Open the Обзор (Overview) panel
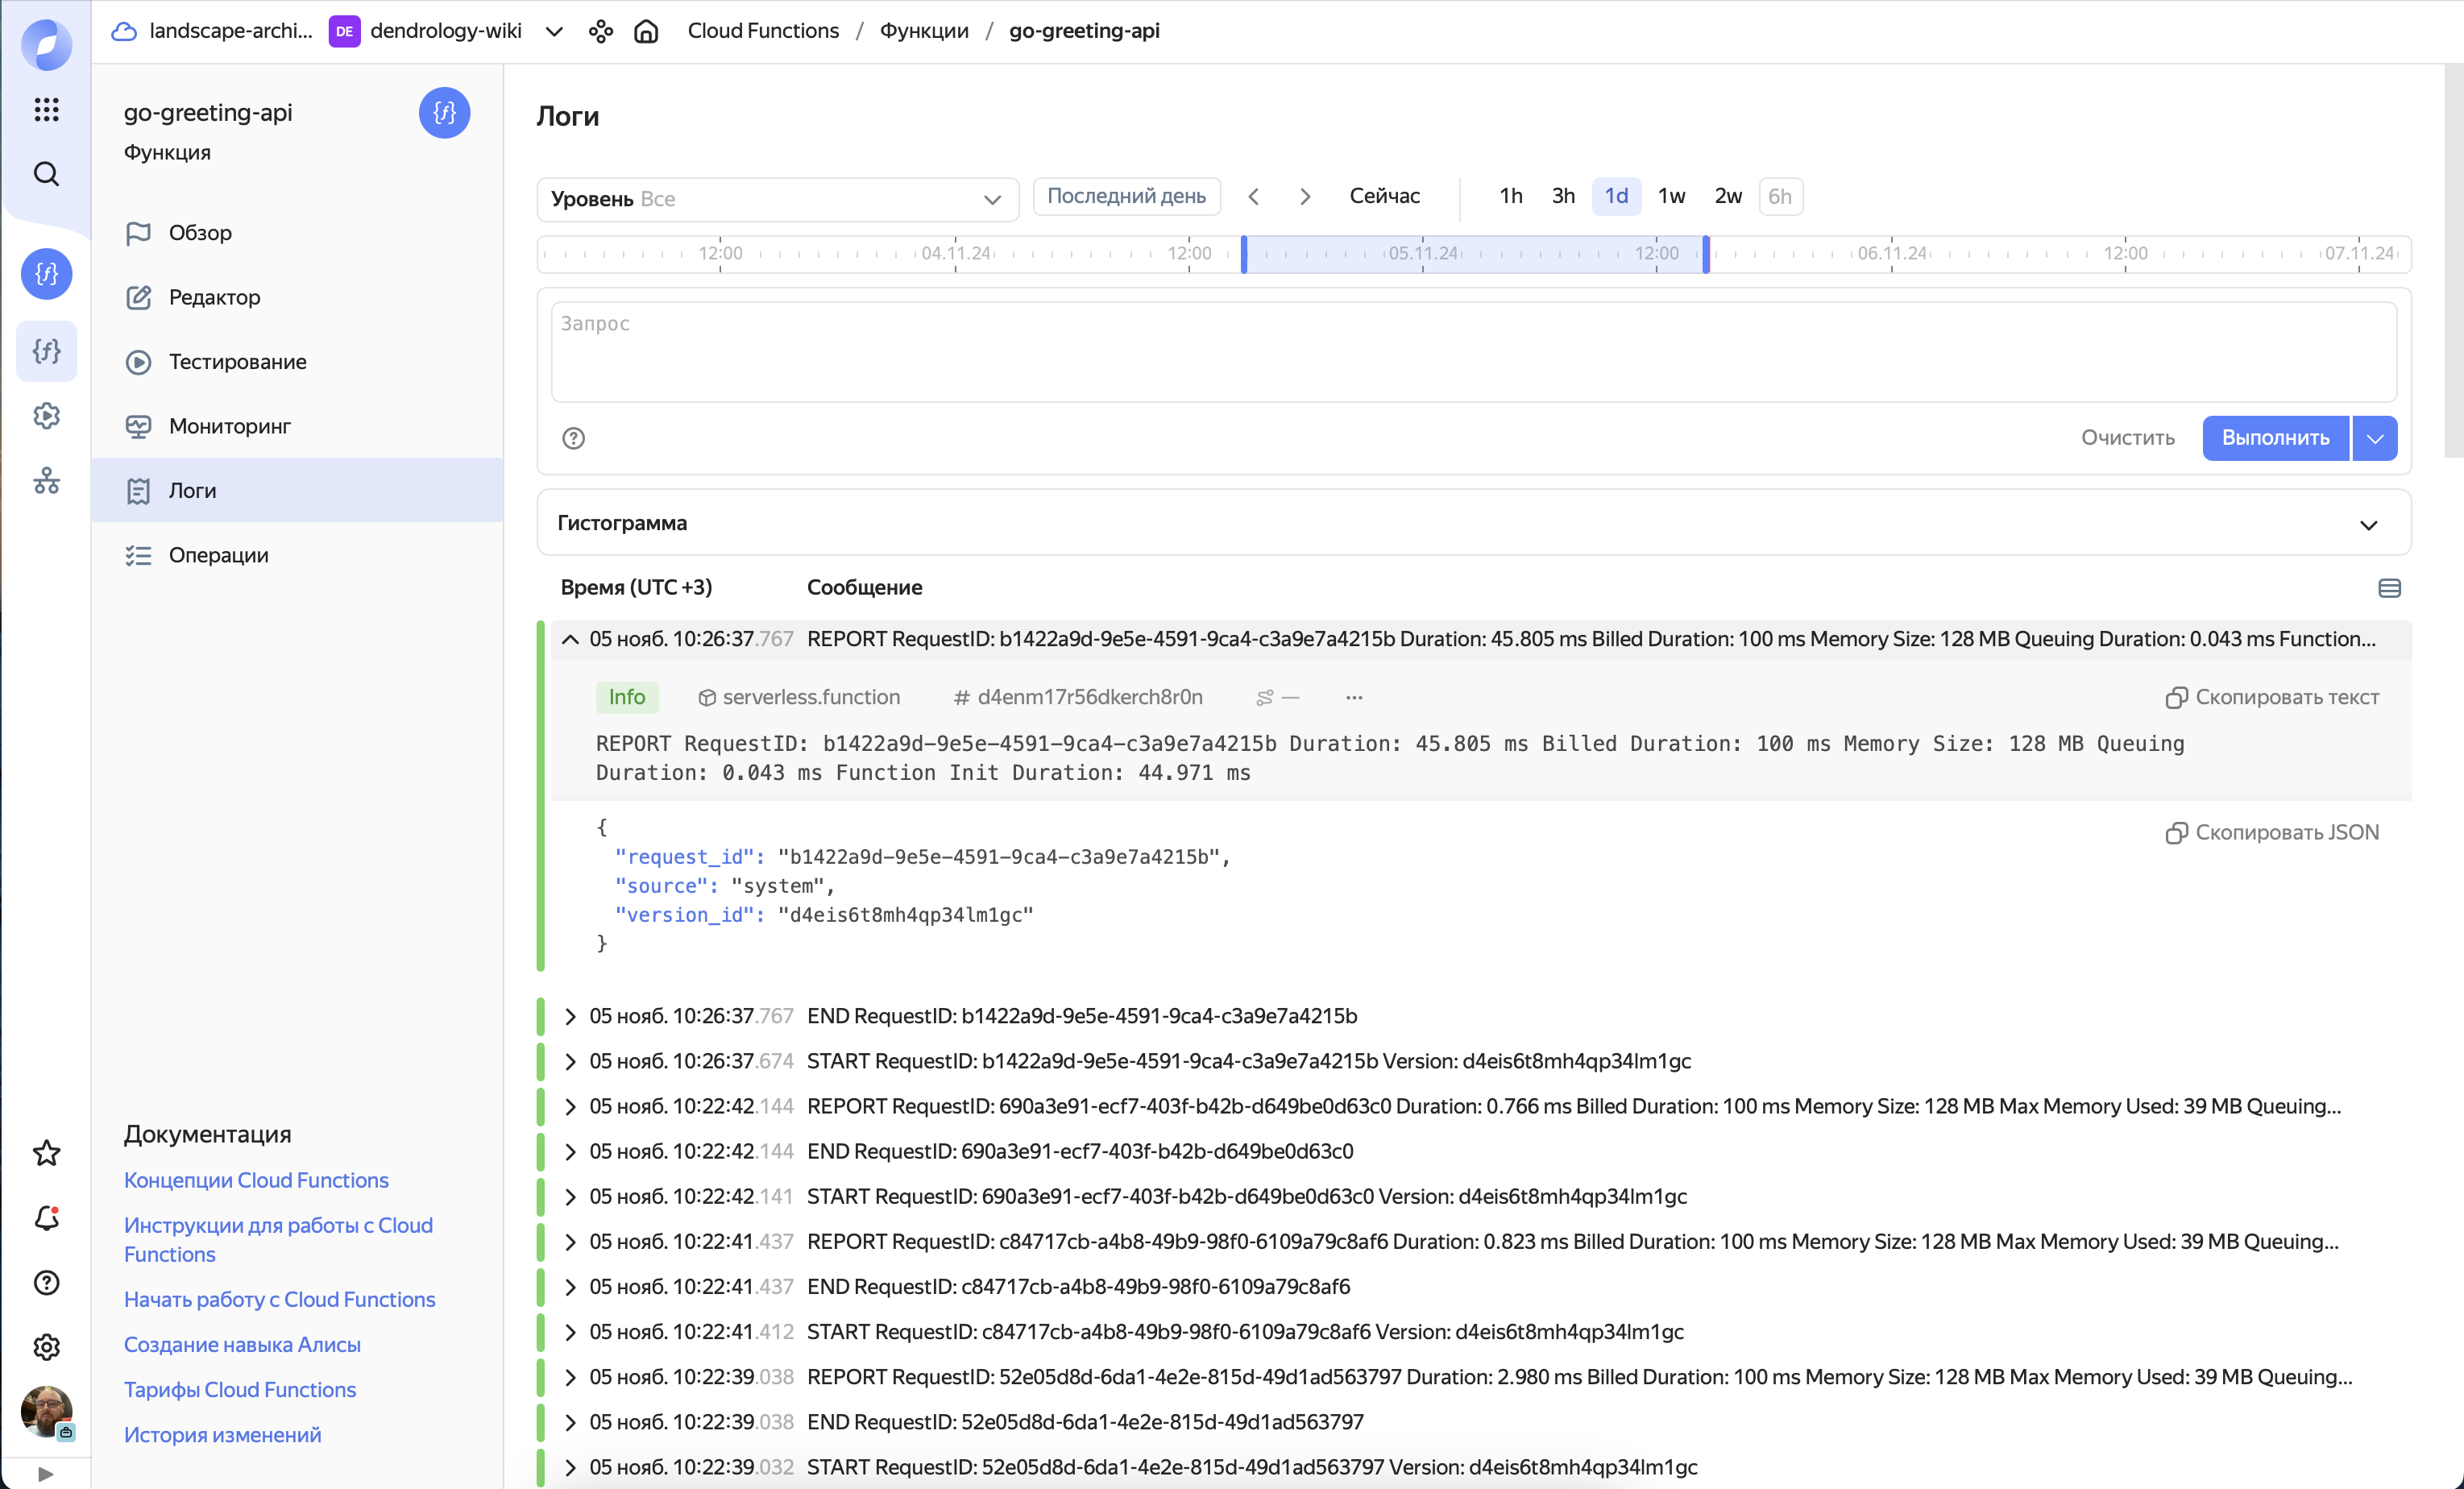 [199, 230]
